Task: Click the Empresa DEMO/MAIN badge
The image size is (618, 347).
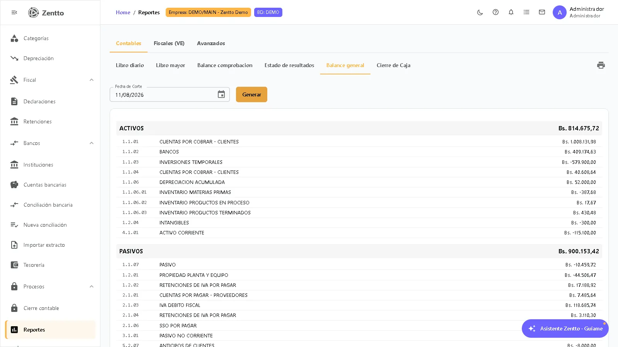Action: click(x=208, y=12)
